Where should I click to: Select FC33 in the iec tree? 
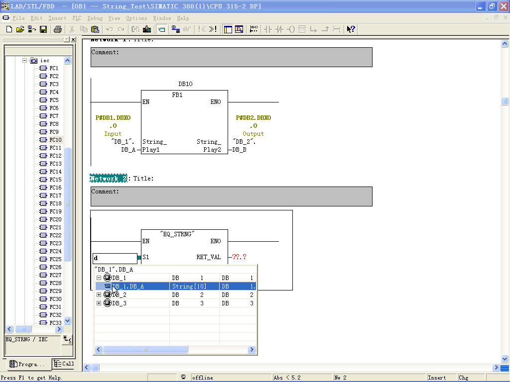click(x=55, y=322)
